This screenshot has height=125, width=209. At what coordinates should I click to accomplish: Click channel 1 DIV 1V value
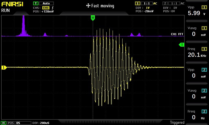tap(148, 8)
